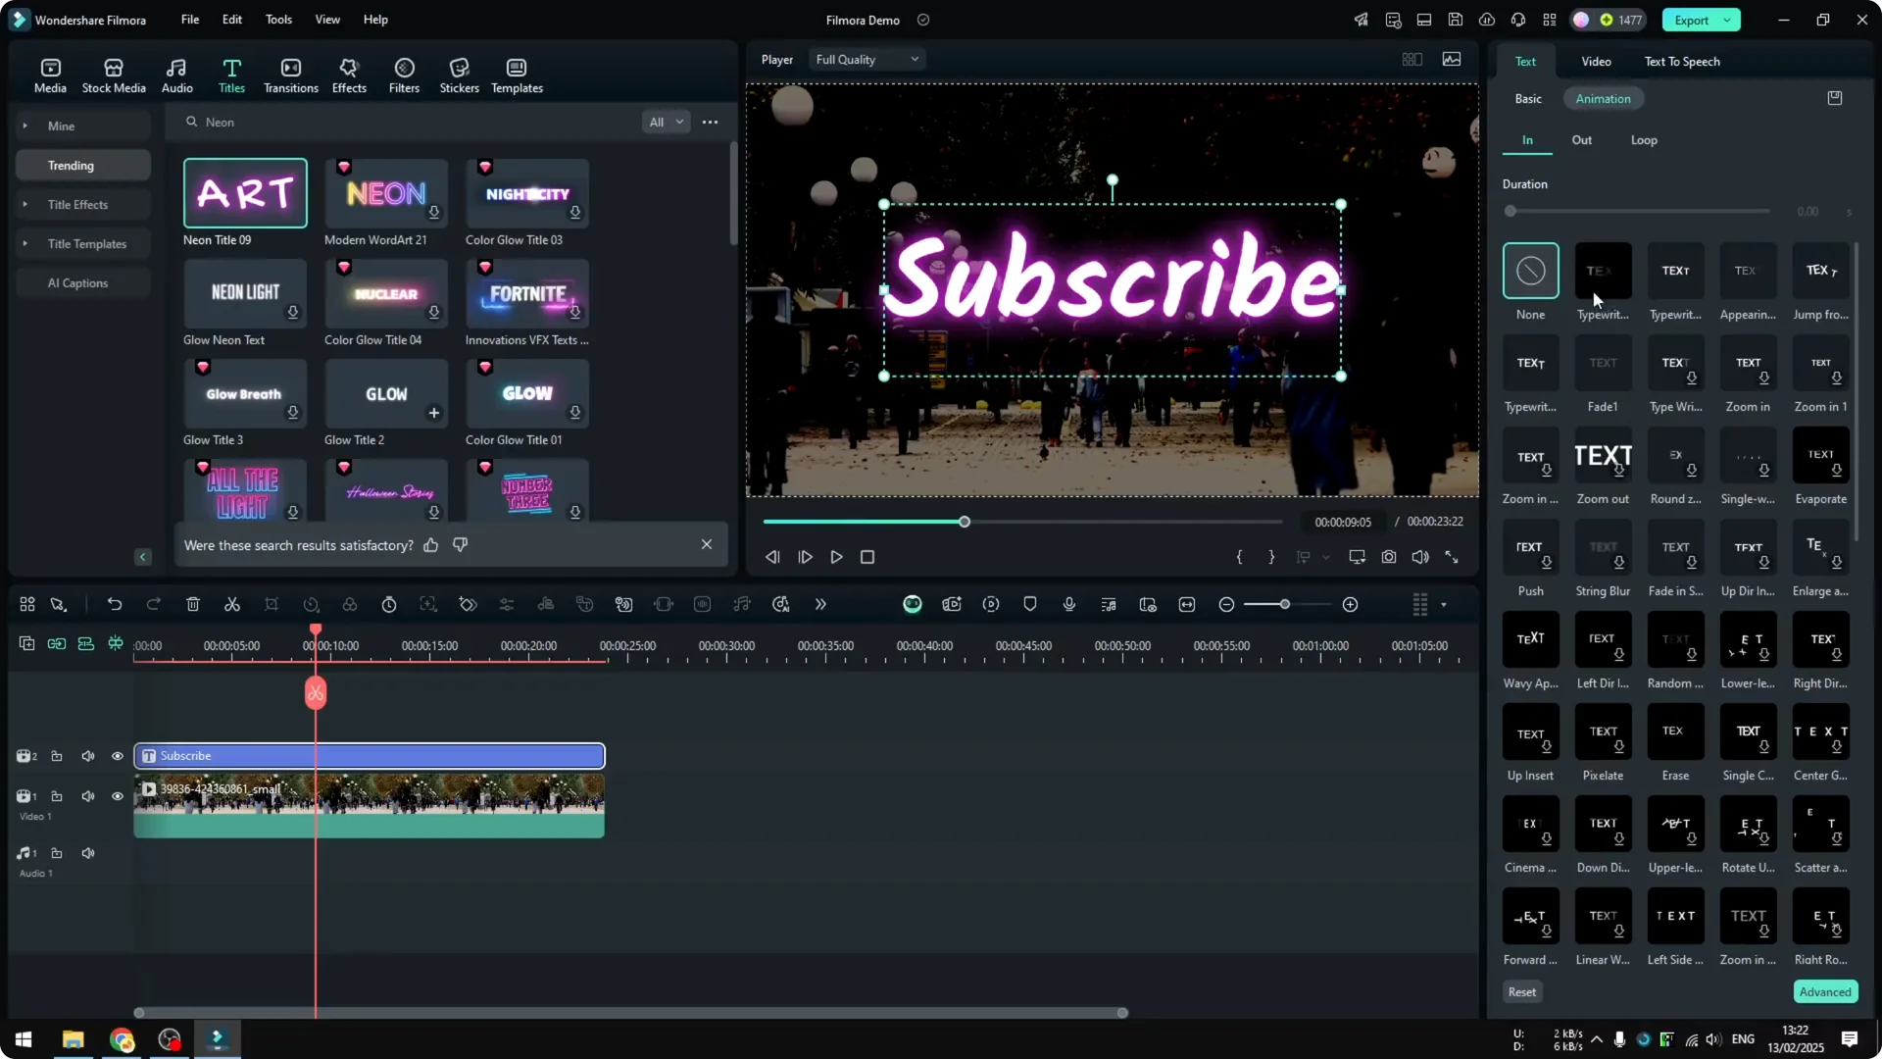1882x1059 pixels.
Task: Open the All filter dropdown in search bar
Action: (x=666, y=122)
